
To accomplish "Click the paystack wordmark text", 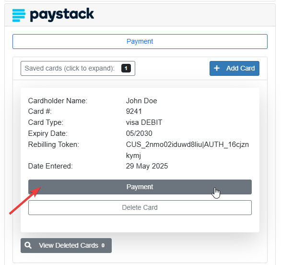I will [62, 15].
